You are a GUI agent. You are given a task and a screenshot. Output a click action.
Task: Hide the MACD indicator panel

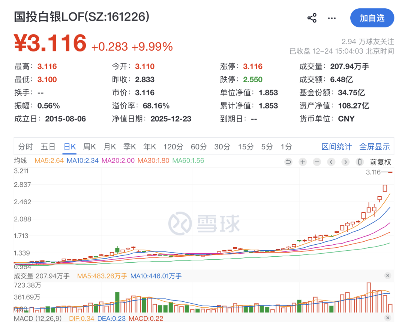[x=388, y=318]
